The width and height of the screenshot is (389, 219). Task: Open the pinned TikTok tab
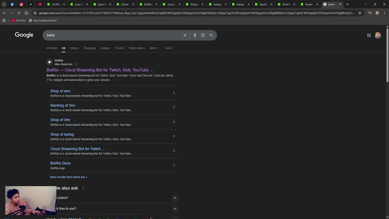pyautogui.click(x=31, y=4)
